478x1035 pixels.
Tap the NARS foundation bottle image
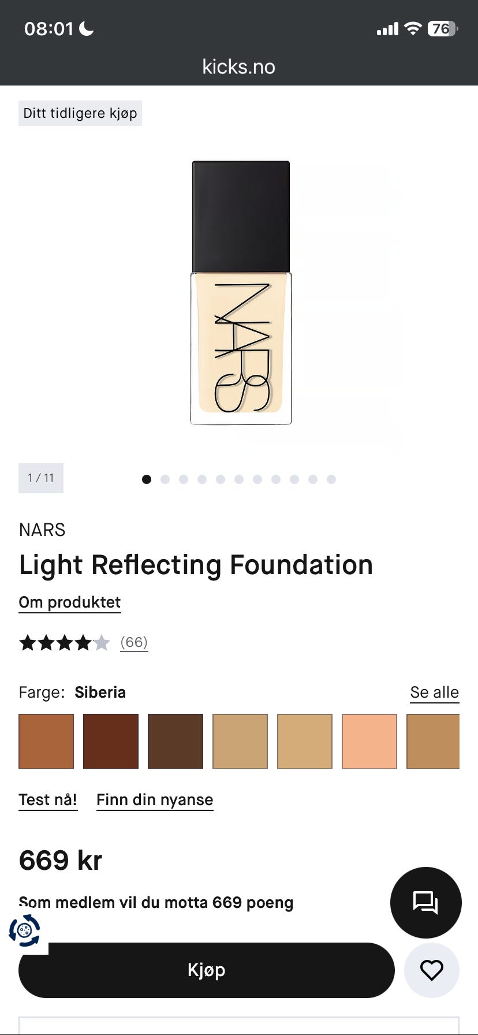pos(241,293)
